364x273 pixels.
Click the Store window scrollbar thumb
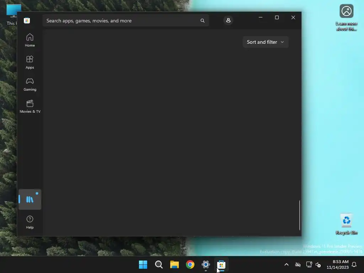point(299,215)
